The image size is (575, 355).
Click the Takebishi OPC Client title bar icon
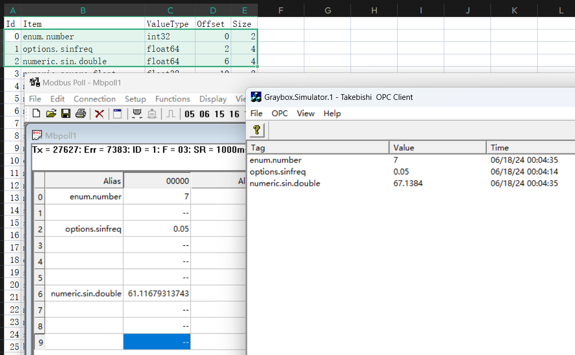coord(256,97)
